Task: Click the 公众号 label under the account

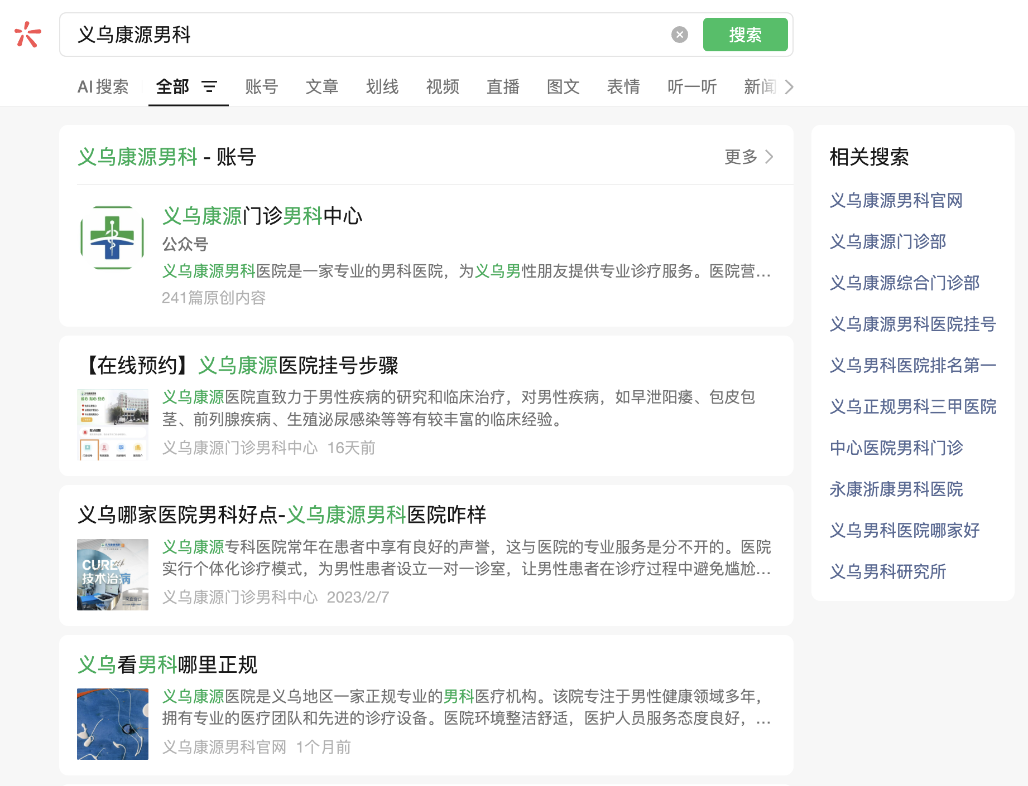Action: (x=185, y=244)
